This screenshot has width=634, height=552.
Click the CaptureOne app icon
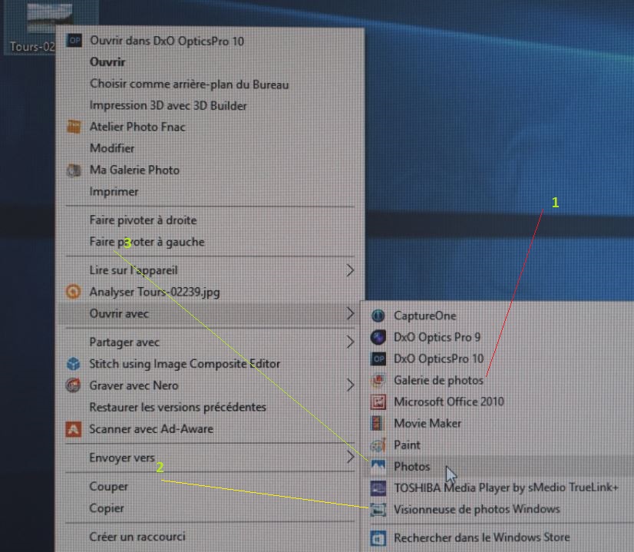[x=378, y=316]
